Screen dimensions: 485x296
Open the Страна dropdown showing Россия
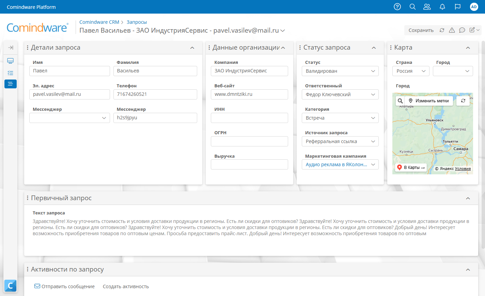pyautogui.click(x=411, y=71)
